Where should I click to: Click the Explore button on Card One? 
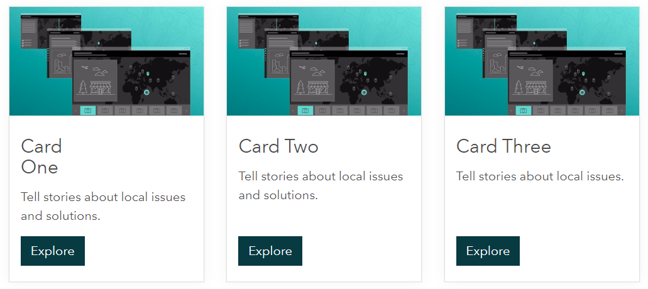point(53,251)
